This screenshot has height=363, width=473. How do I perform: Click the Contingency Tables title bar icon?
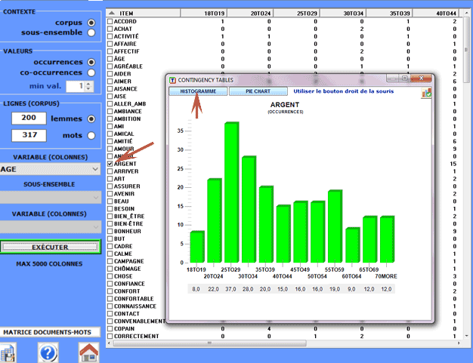coord(173,78)
